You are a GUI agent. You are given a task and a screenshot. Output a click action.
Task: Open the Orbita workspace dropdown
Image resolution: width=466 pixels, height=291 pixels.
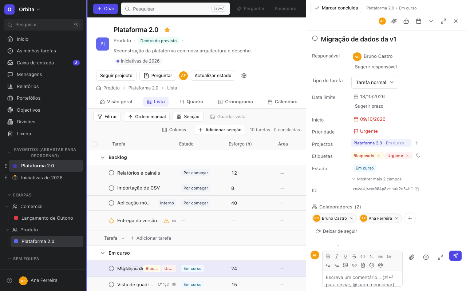[29, 9]
